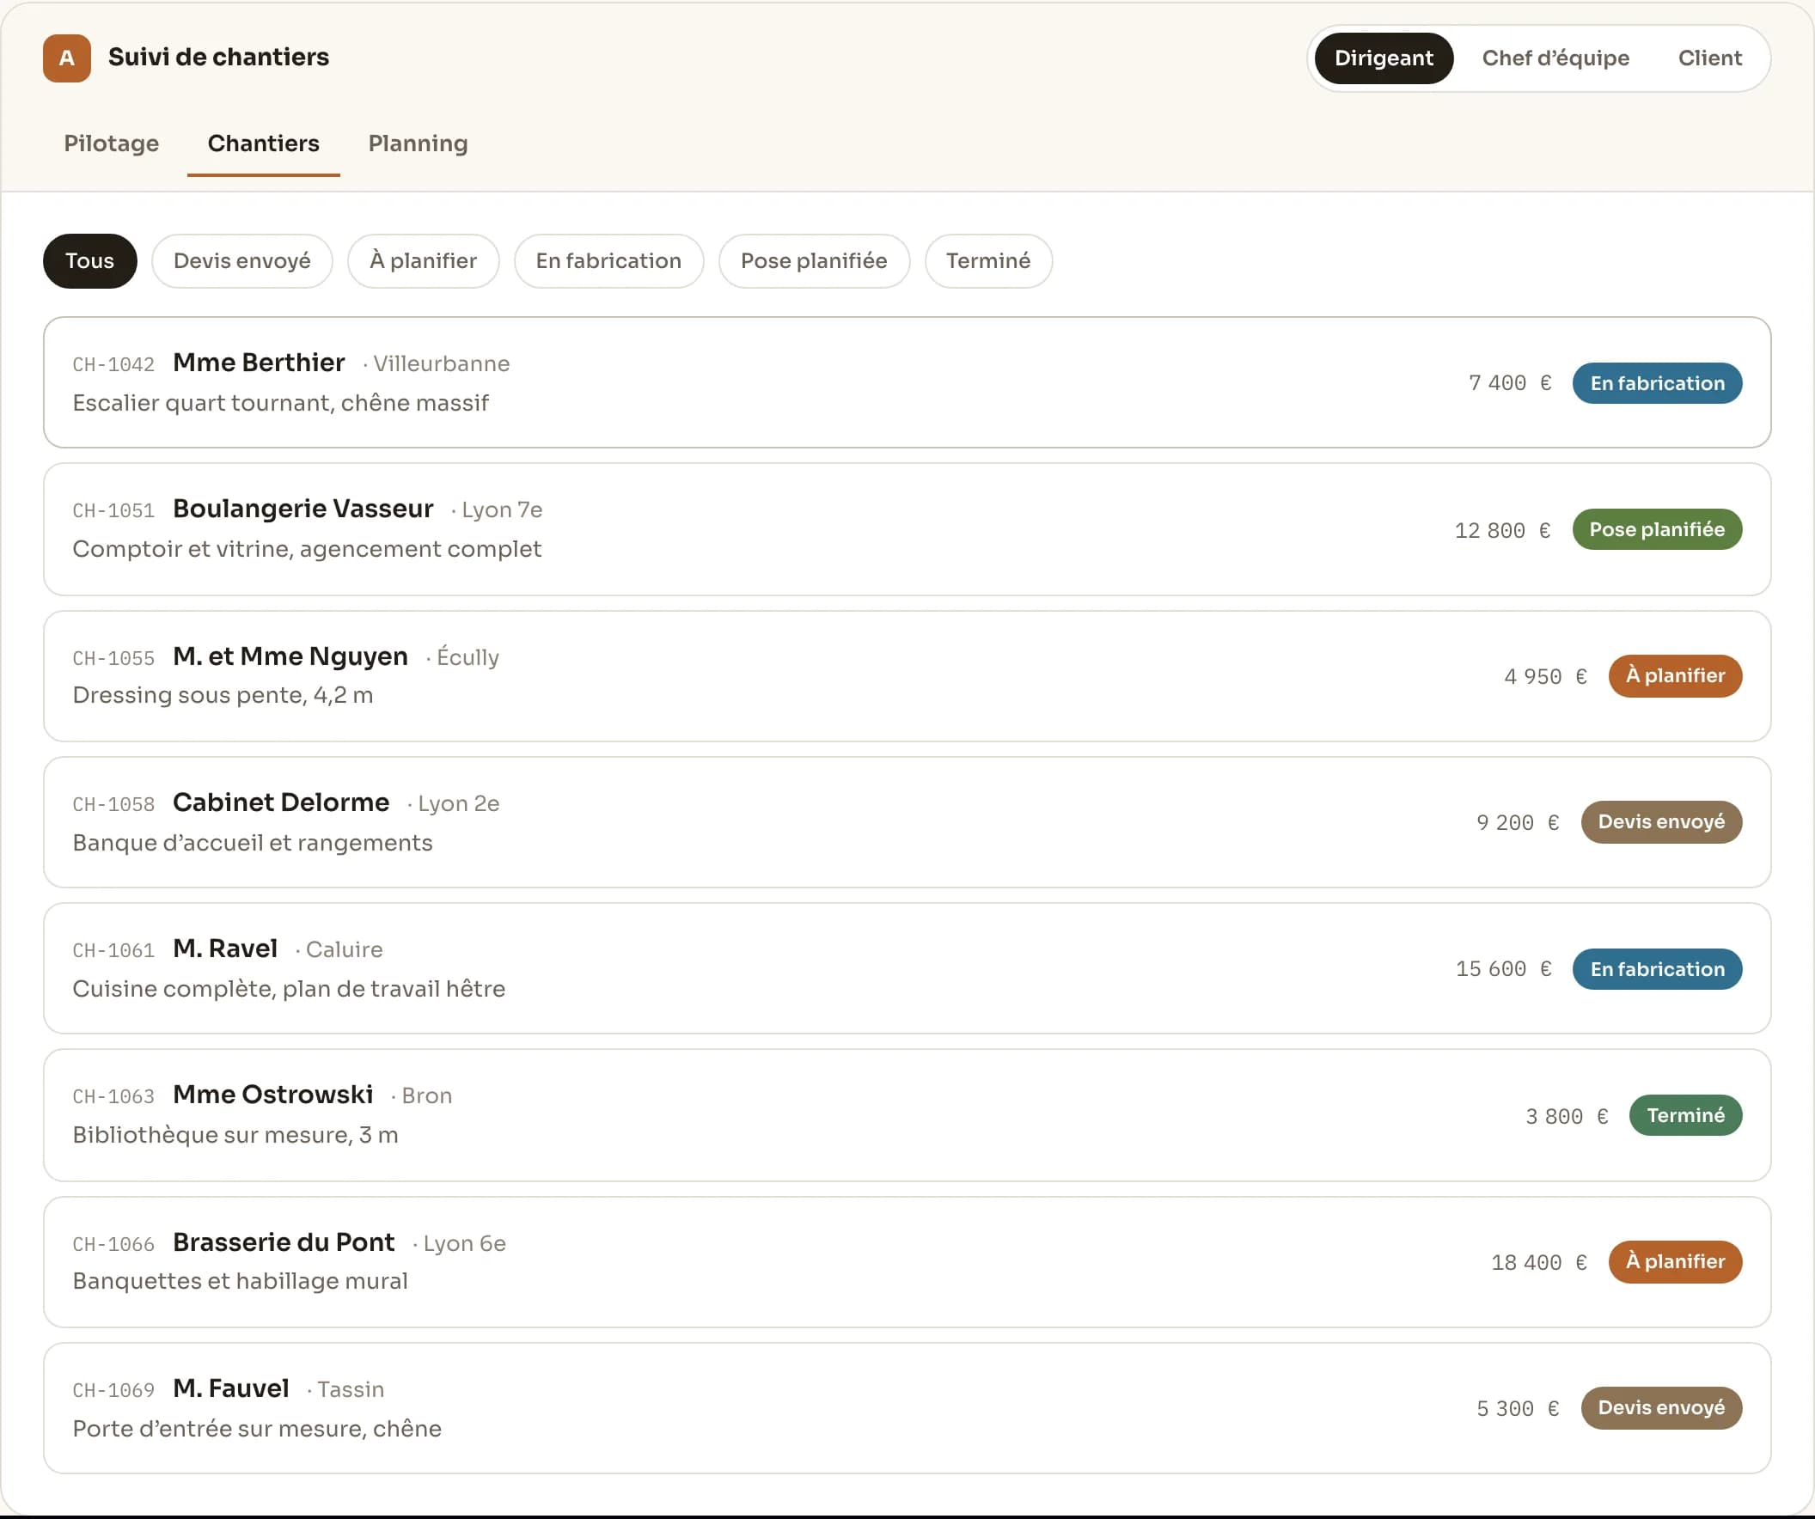Open the Mme Berthier project card
The image size is (1815, 1519).
[907, 382]
